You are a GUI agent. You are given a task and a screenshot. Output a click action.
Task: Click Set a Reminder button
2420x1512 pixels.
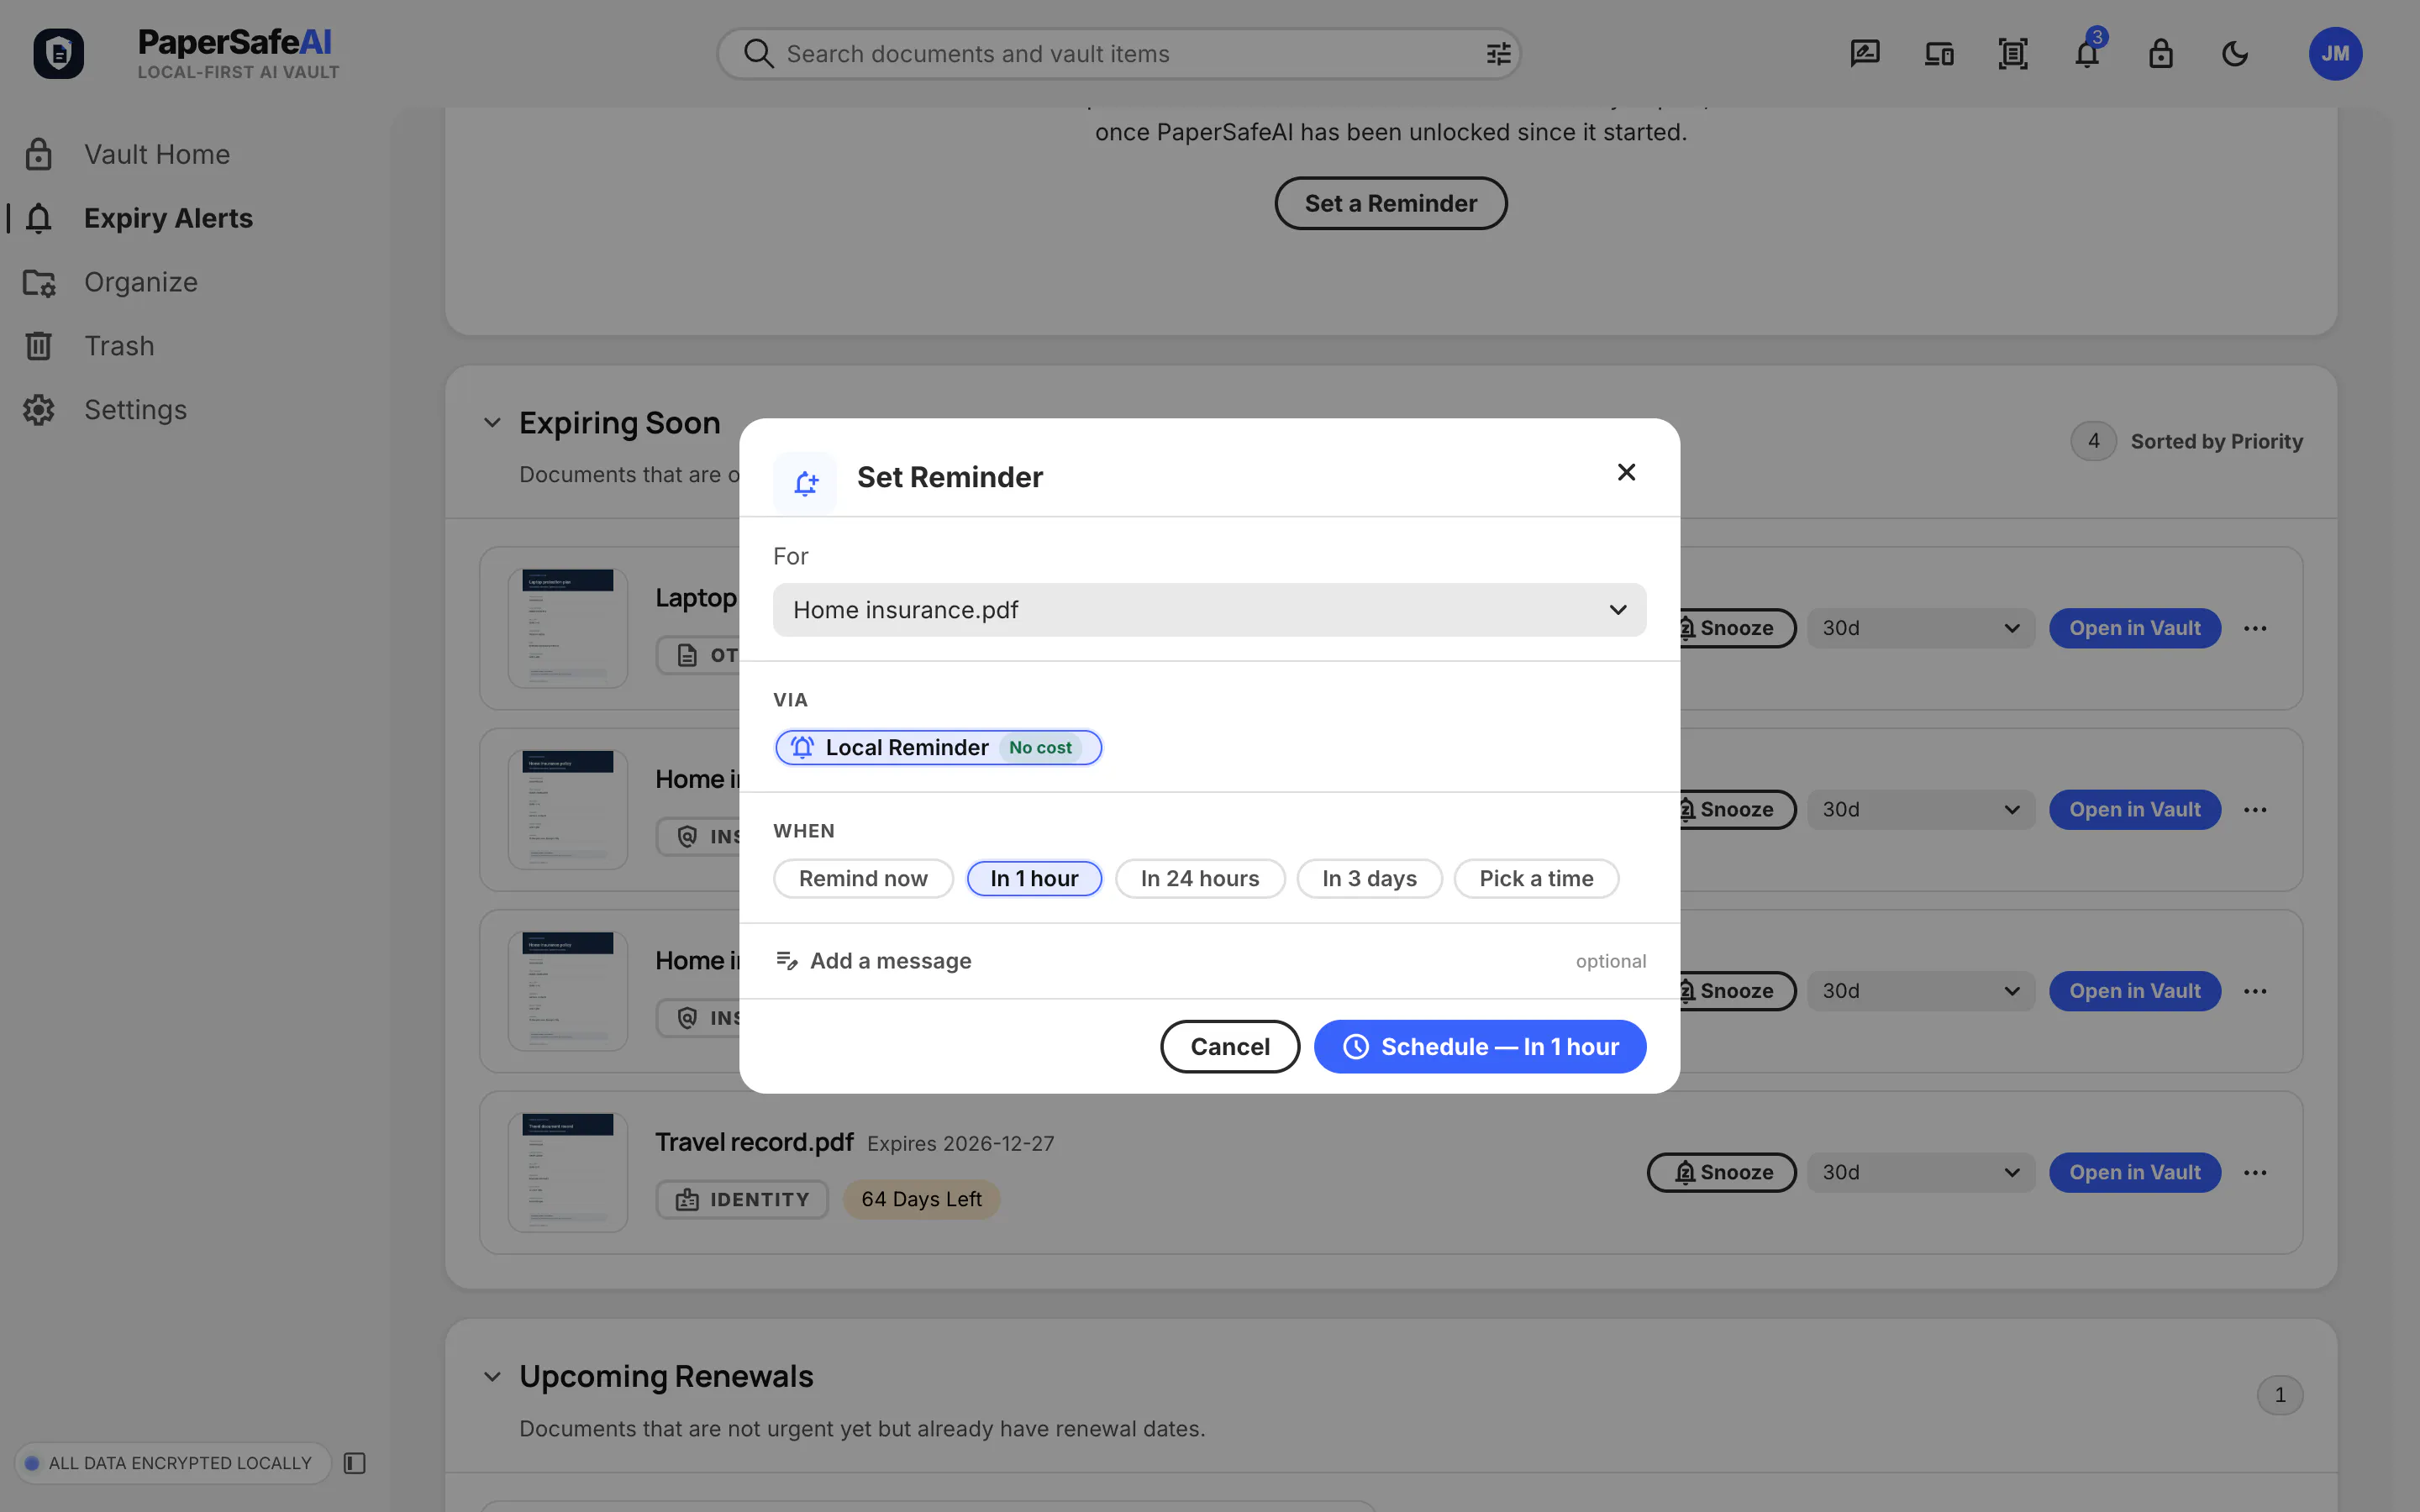[x=1390, y=203]
